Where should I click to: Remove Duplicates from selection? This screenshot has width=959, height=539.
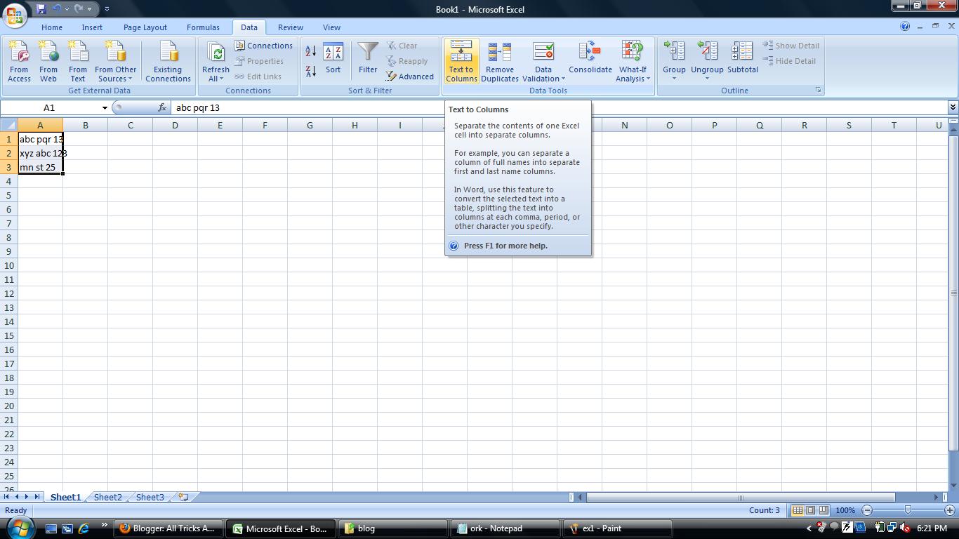(x=500, y=61)
